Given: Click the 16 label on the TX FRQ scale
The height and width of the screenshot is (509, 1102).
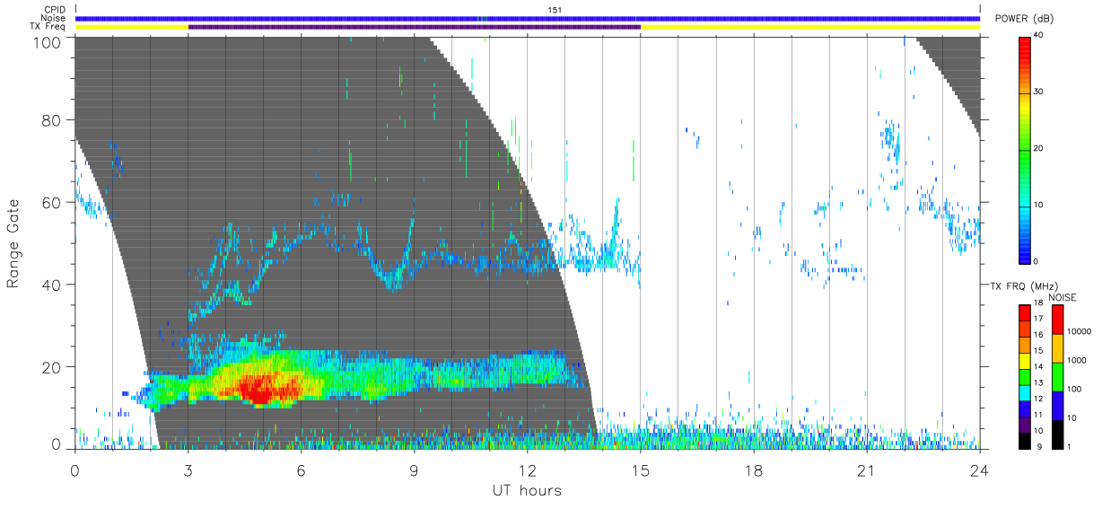Looking at the screenshot, I should 1039,335.
